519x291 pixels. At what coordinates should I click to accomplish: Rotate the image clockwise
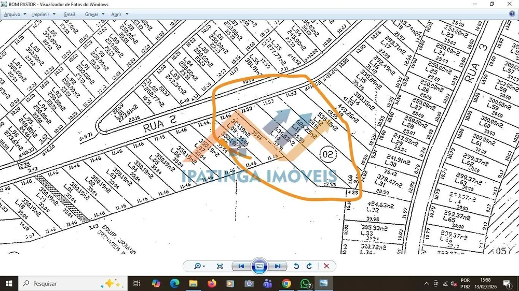pos(309,266)
